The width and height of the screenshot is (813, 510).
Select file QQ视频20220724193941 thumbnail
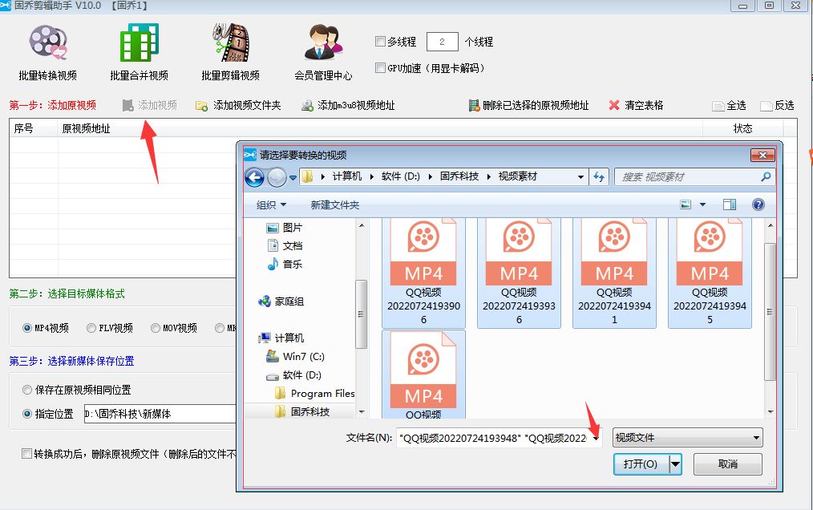click(x=614, y=273)
